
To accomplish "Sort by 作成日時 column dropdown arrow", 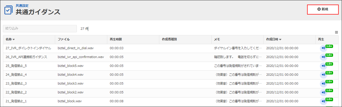I will (x=280, y=39).
